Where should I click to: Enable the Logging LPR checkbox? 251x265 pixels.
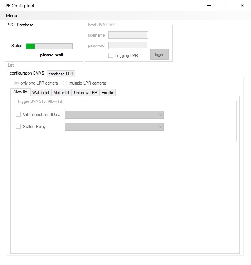[110, 56]
